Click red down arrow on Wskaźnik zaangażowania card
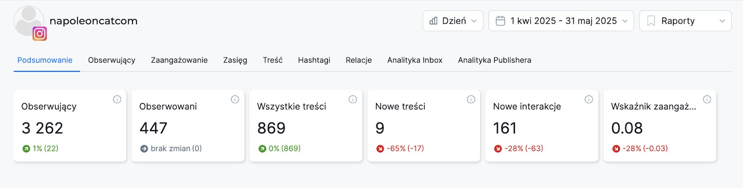 (616, 149)
